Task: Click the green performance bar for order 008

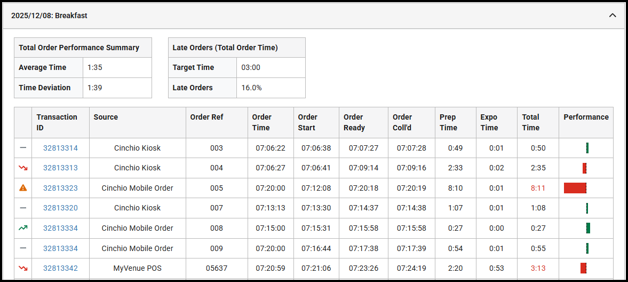Action: [588, 228]
